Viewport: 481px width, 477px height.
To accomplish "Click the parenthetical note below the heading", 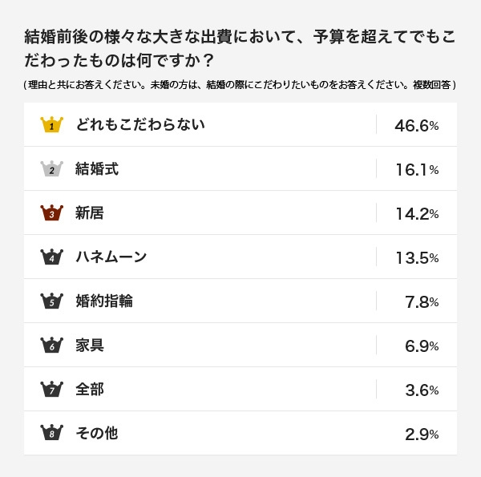I will [240, 85].
